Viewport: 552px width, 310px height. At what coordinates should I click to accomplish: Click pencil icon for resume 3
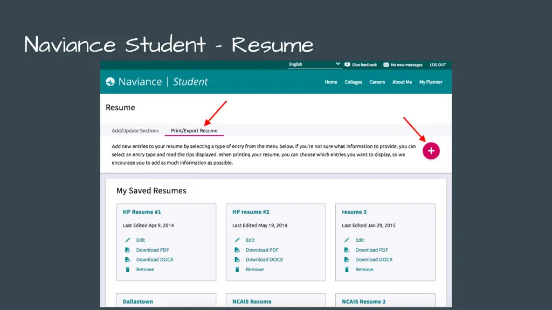[x=347, y=240]
